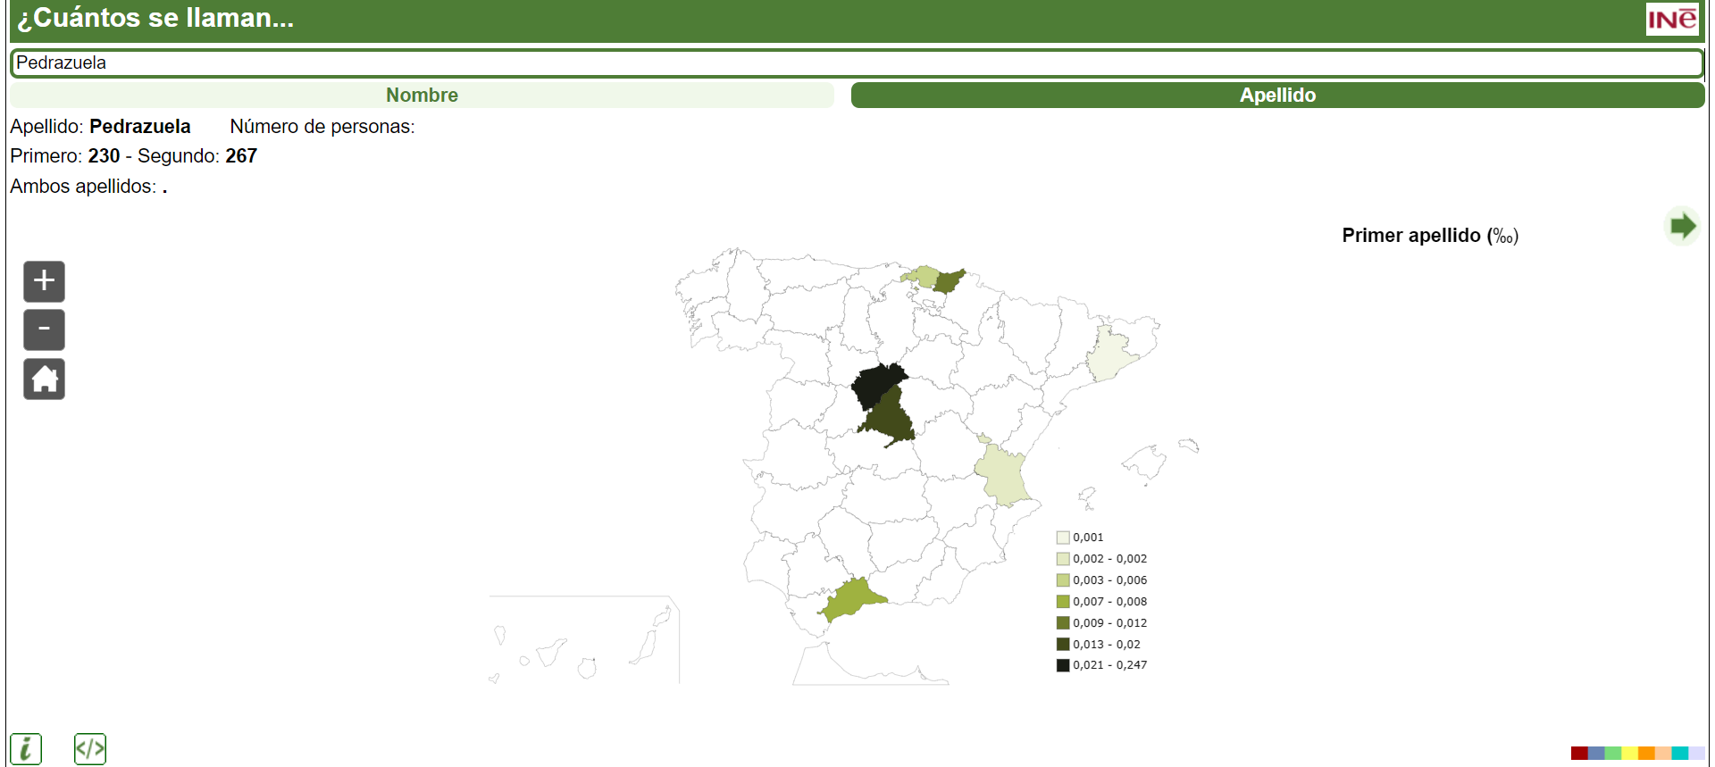This screenshot has width=1715, height=767.
Task: Click the ¿Cuántos se llaman... header title
Action: 155,18
